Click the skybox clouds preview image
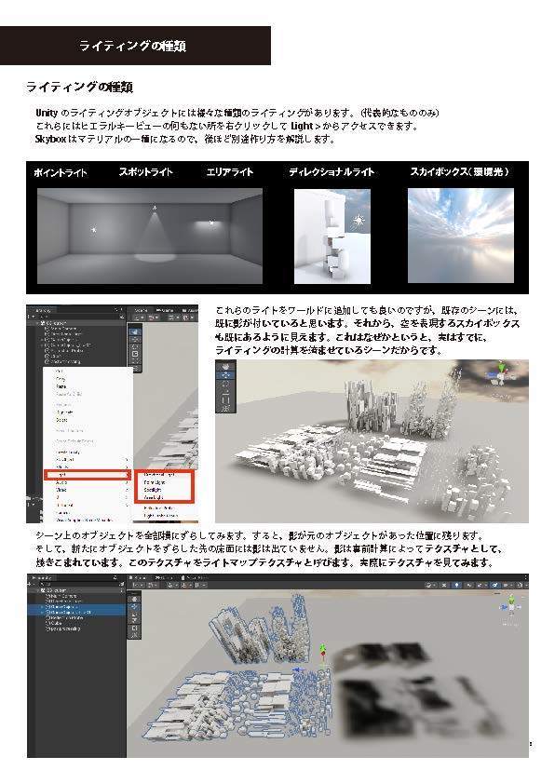The height and width of the screenshot is (784, 555). (461, 236)
